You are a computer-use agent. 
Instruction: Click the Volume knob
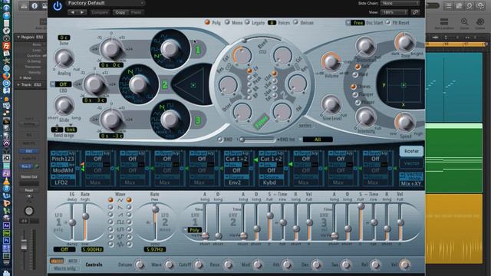(331, 61)
